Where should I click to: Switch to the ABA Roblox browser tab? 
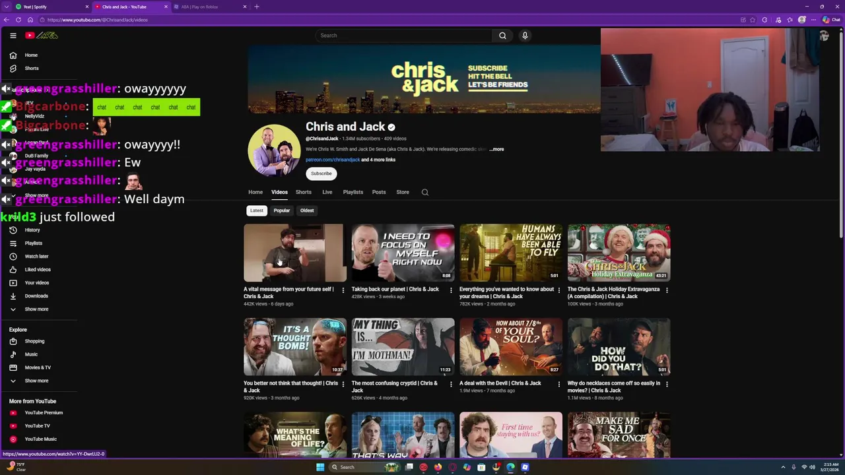point(209,7)
